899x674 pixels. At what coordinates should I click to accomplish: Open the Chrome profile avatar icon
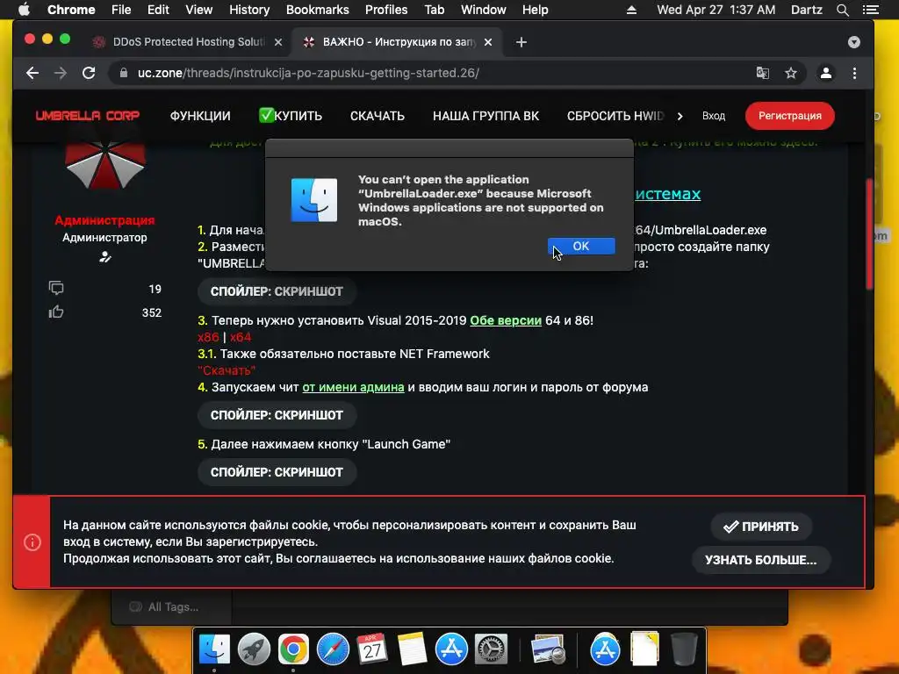(825, 73)
